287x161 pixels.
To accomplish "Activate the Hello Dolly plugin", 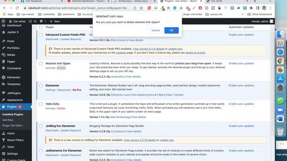I will [50, 108].
